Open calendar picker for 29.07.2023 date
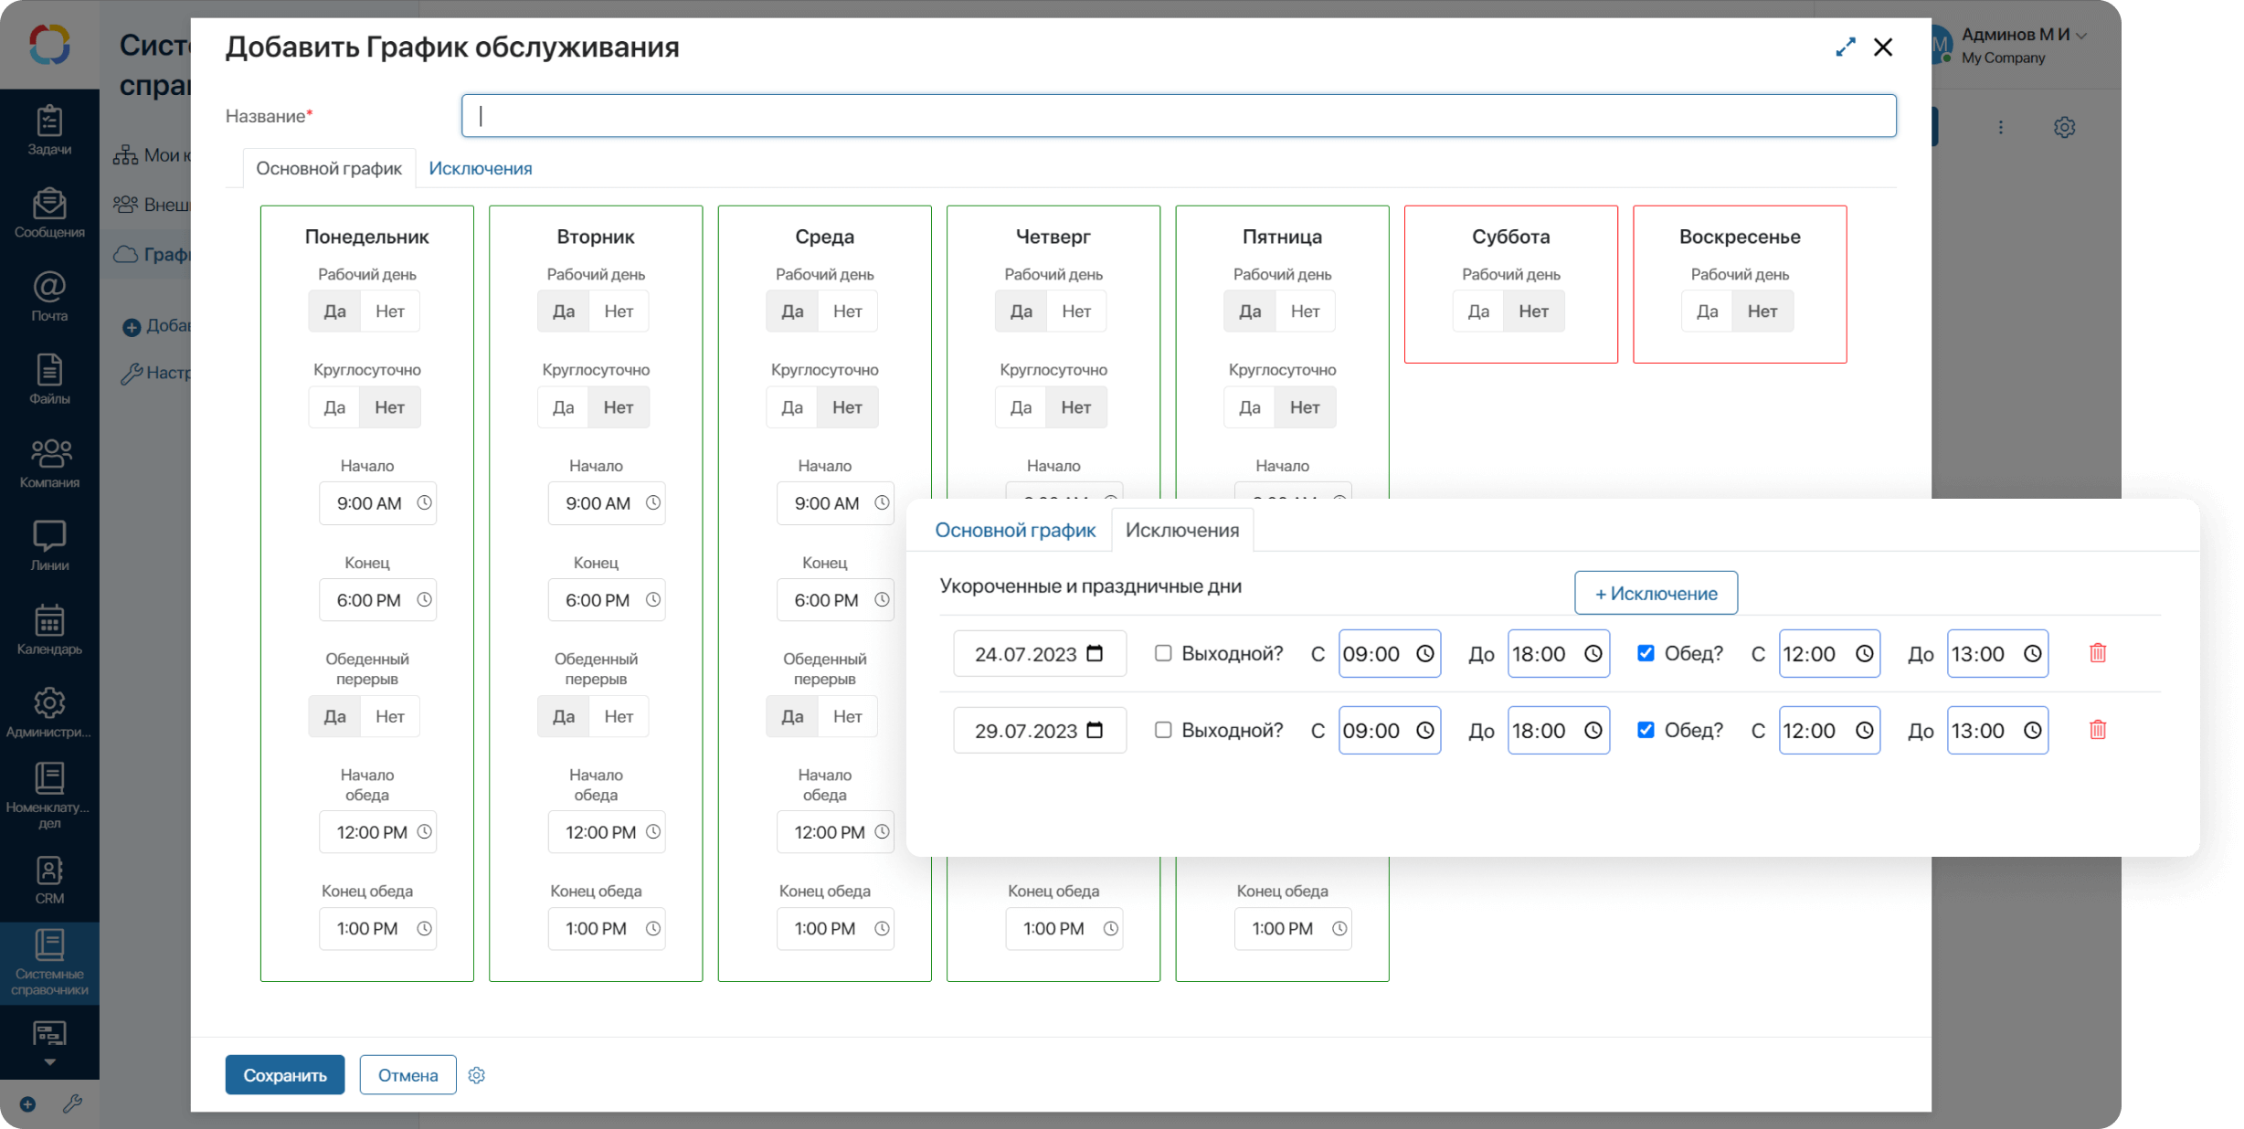Screen dimensions: 2244x1129 [x=1095, y=730]
